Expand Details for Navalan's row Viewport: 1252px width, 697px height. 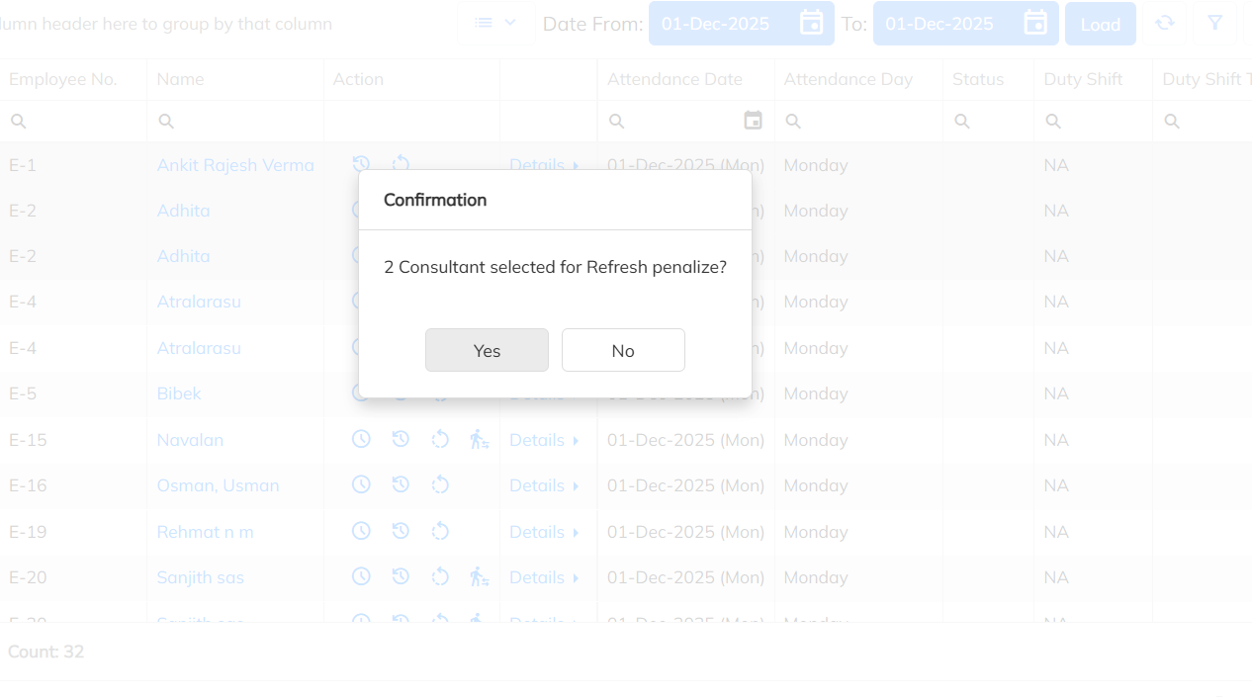544,440
